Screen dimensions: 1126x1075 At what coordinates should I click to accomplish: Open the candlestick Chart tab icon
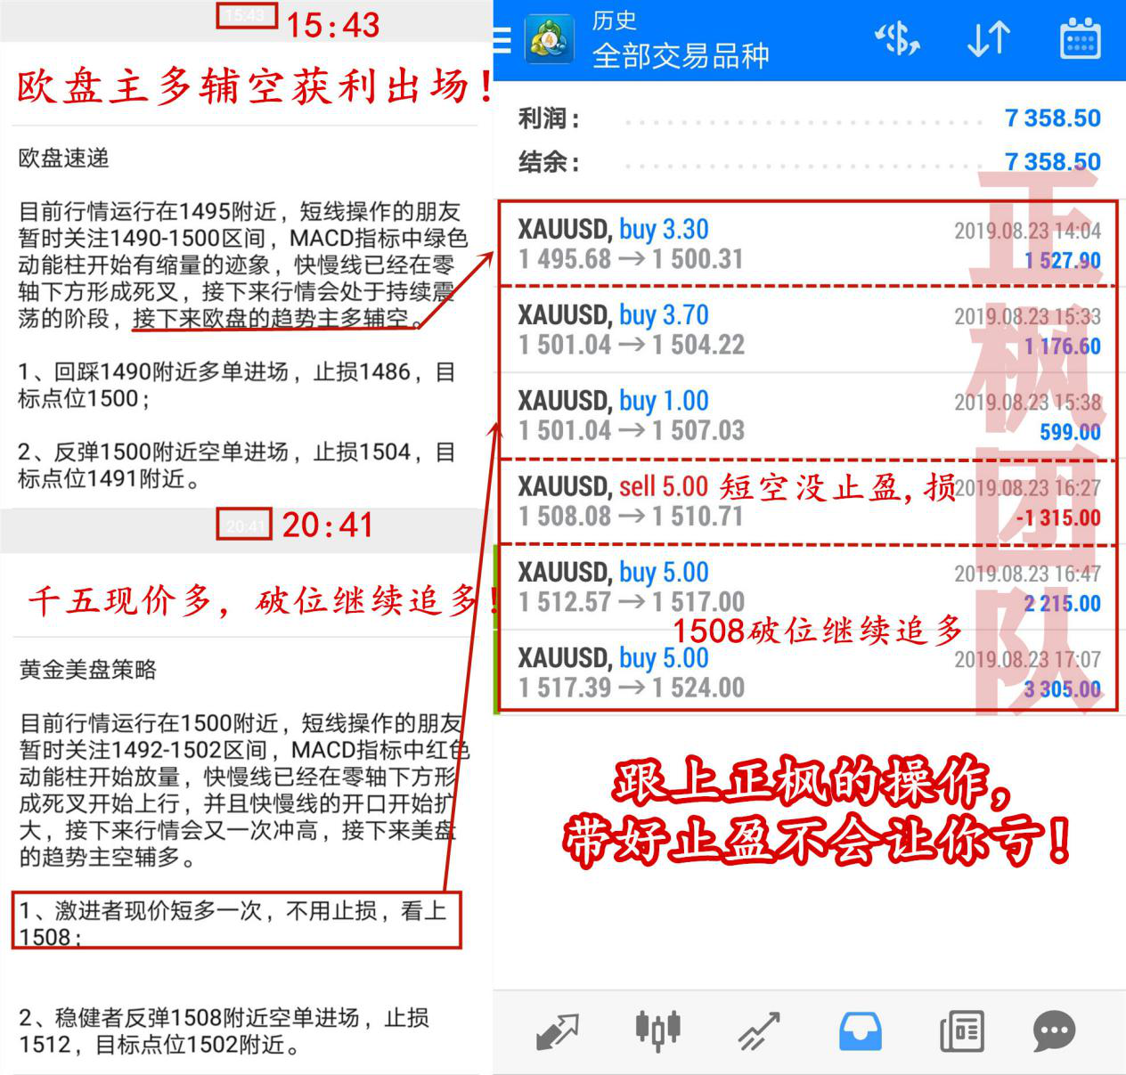[657, 1031]
